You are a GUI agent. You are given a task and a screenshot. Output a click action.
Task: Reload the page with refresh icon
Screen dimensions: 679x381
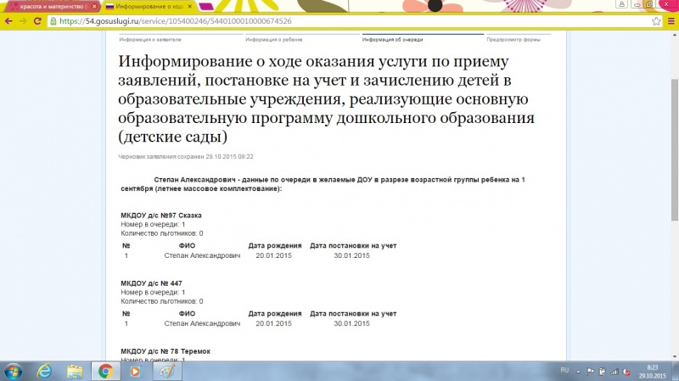[37, 21]
